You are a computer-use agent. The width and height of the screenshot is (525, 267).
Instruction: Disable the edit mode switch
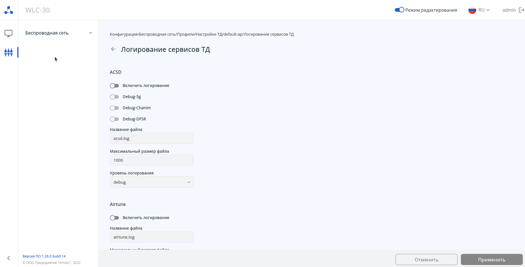coord(399,10)
